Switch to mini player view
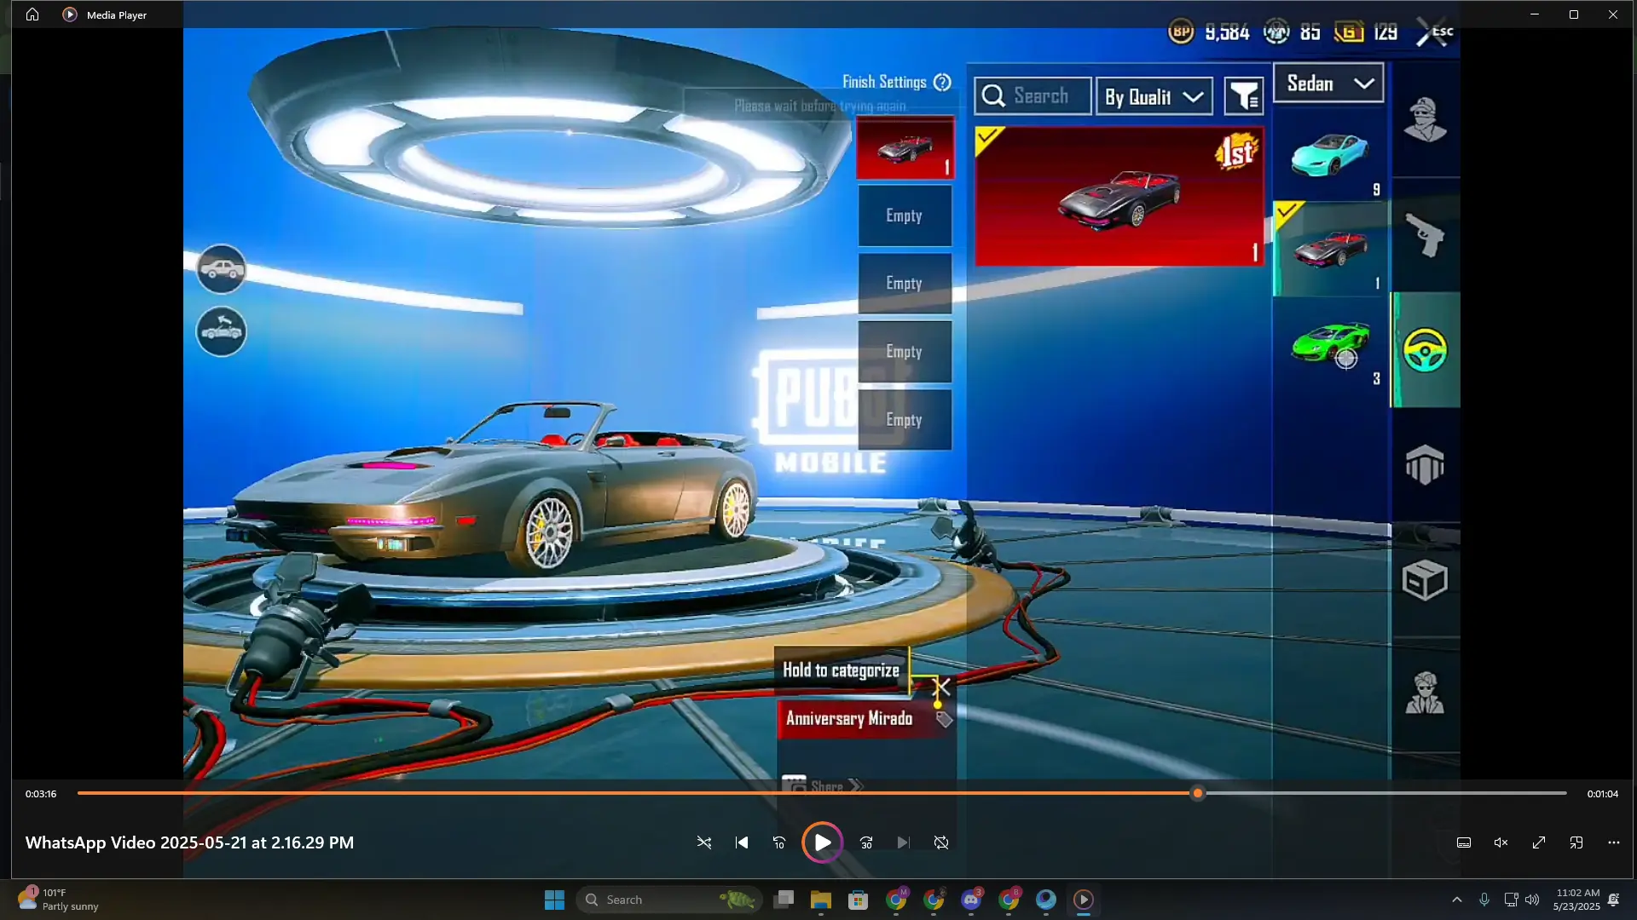The height and width of the screenshot is (920, 1637). 1576,842
